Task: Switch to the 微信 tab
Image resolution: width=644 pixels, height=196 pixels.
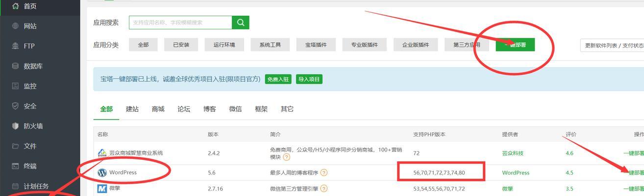Action: click(x=235, y=109)
